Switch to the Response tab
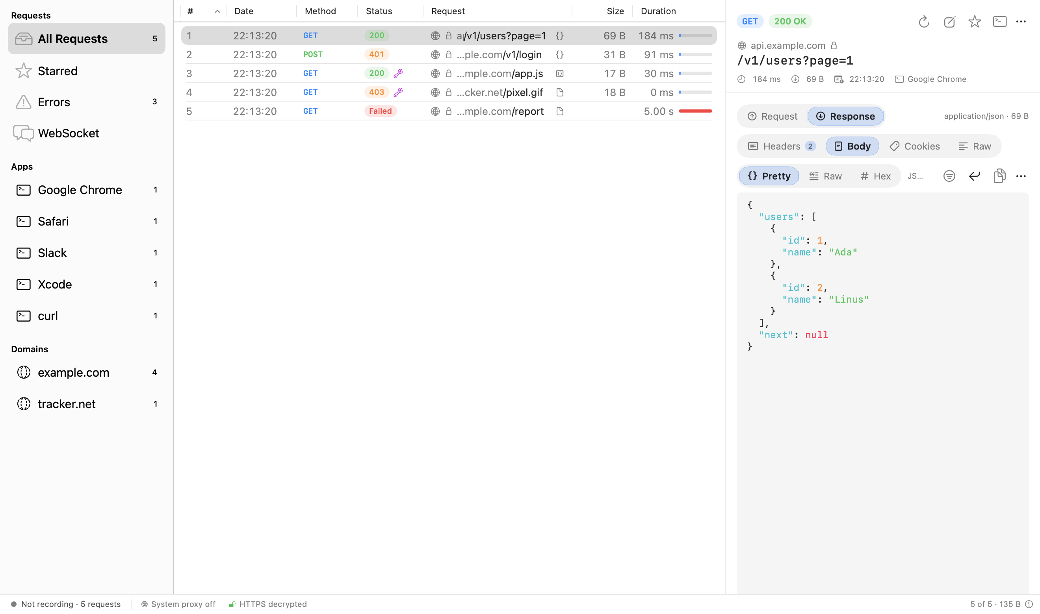This screenshot has height=614, width=1040. (845, 116)
